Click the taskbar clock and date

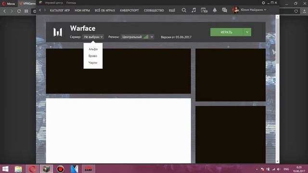(299, 169)
